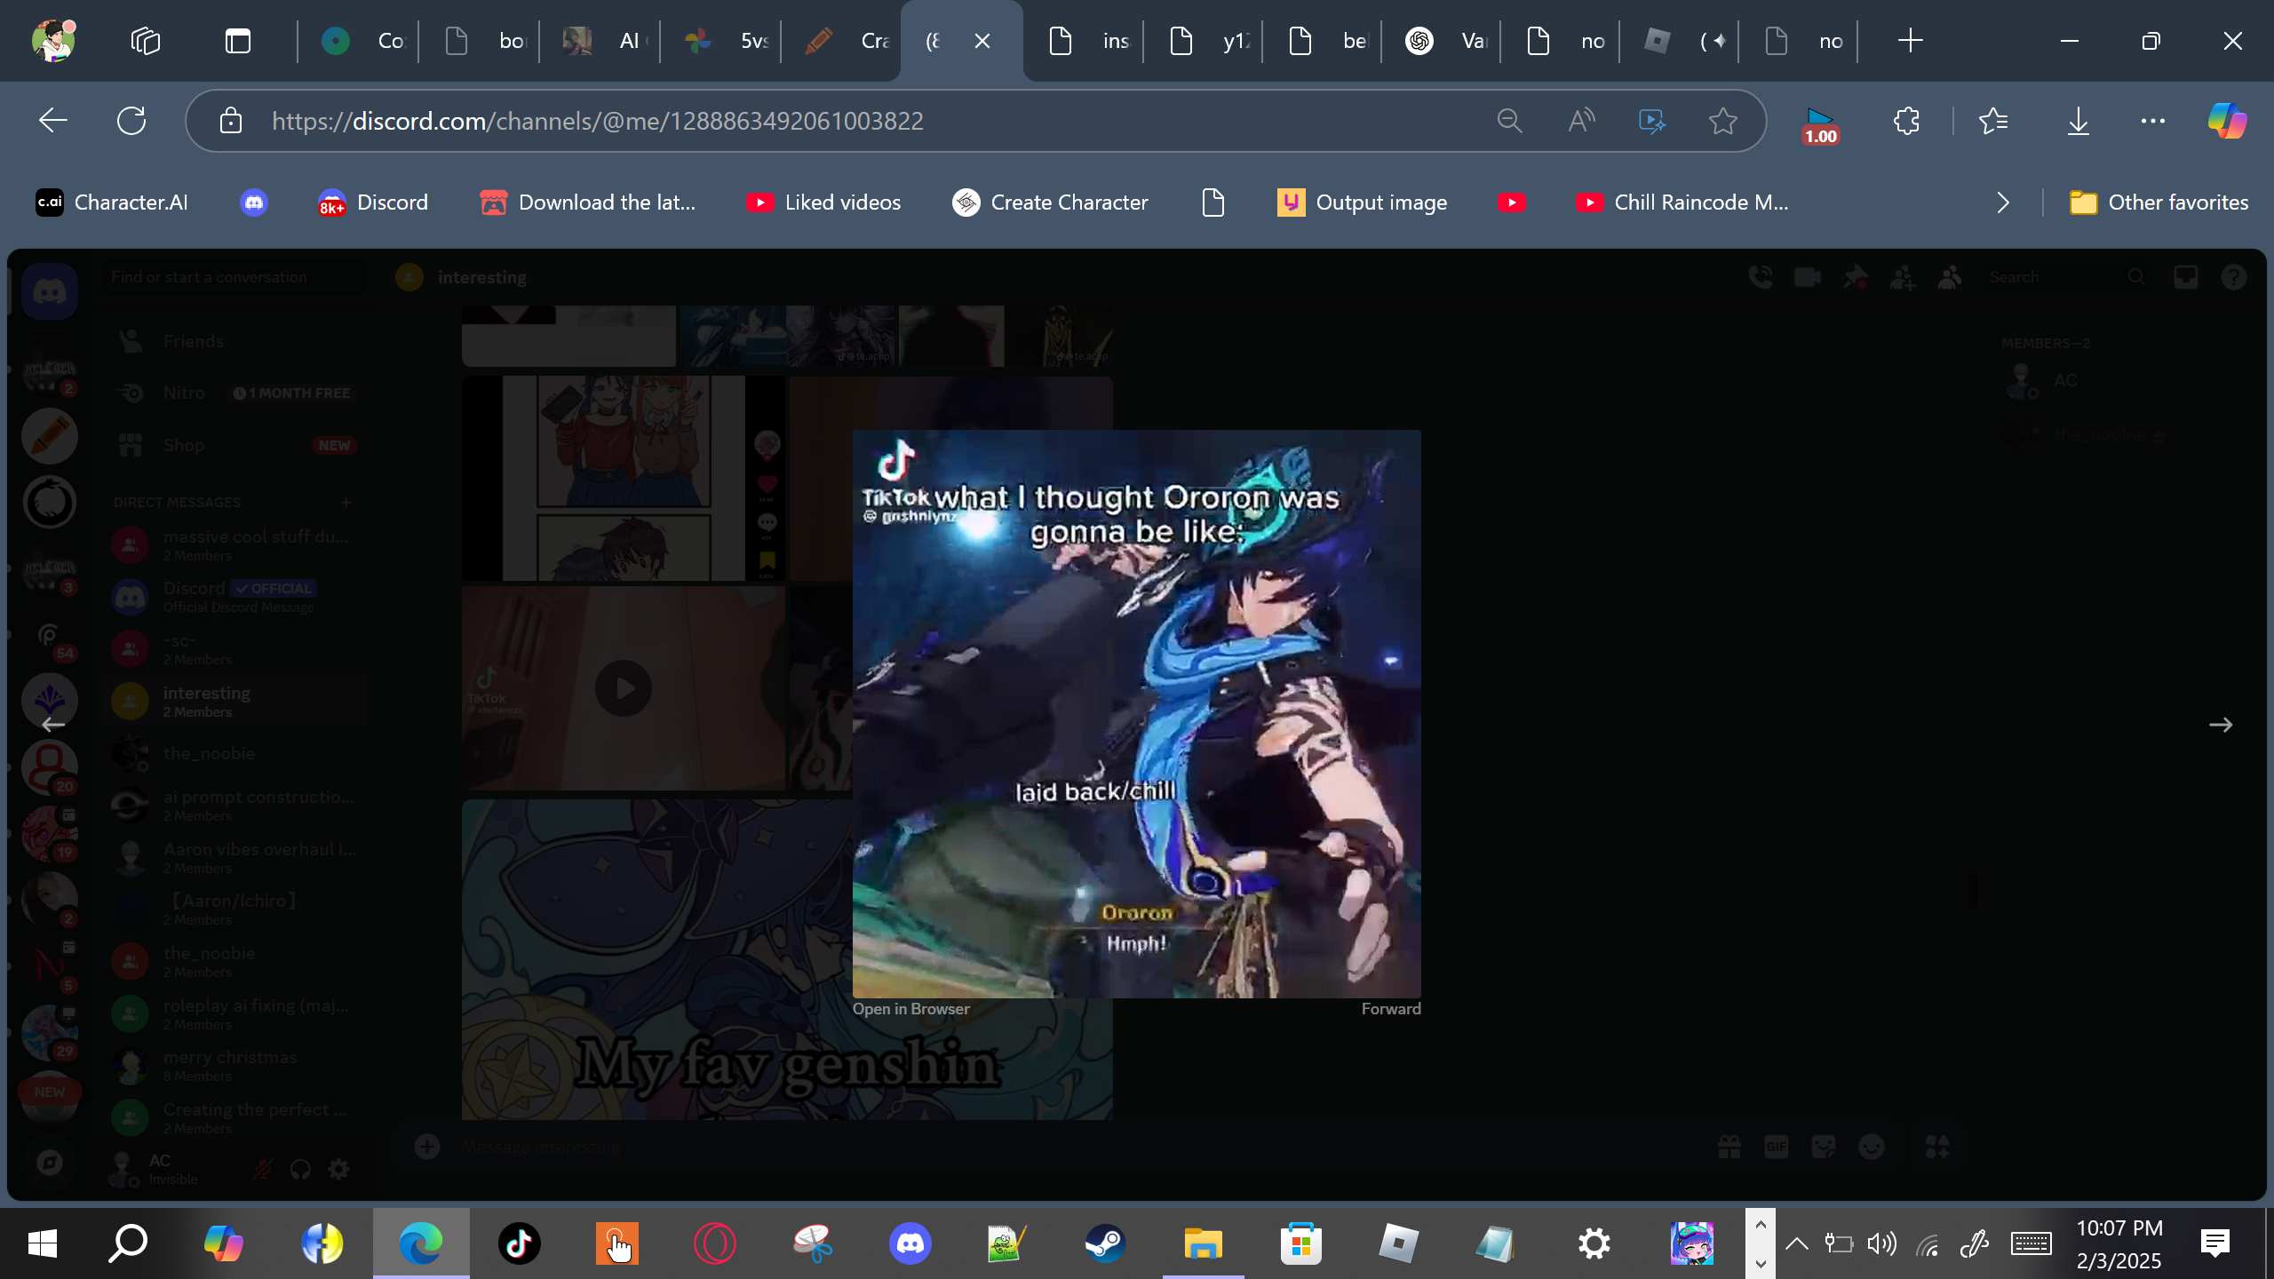Open the Extensions puzzle menu
The width and height of the screenshot is (2274, 1279).
coord(1906,121)
